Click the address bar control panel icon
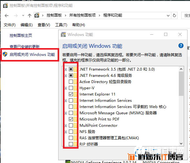 click(37, 15)
